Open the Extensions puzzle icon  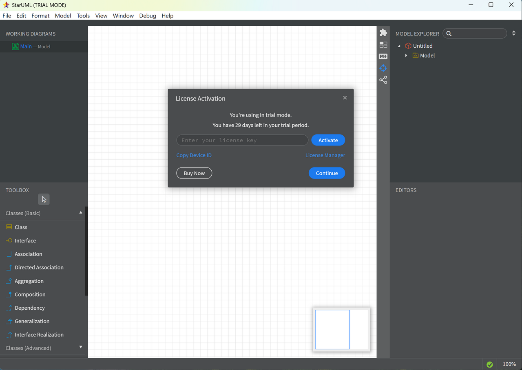point(383,33)
